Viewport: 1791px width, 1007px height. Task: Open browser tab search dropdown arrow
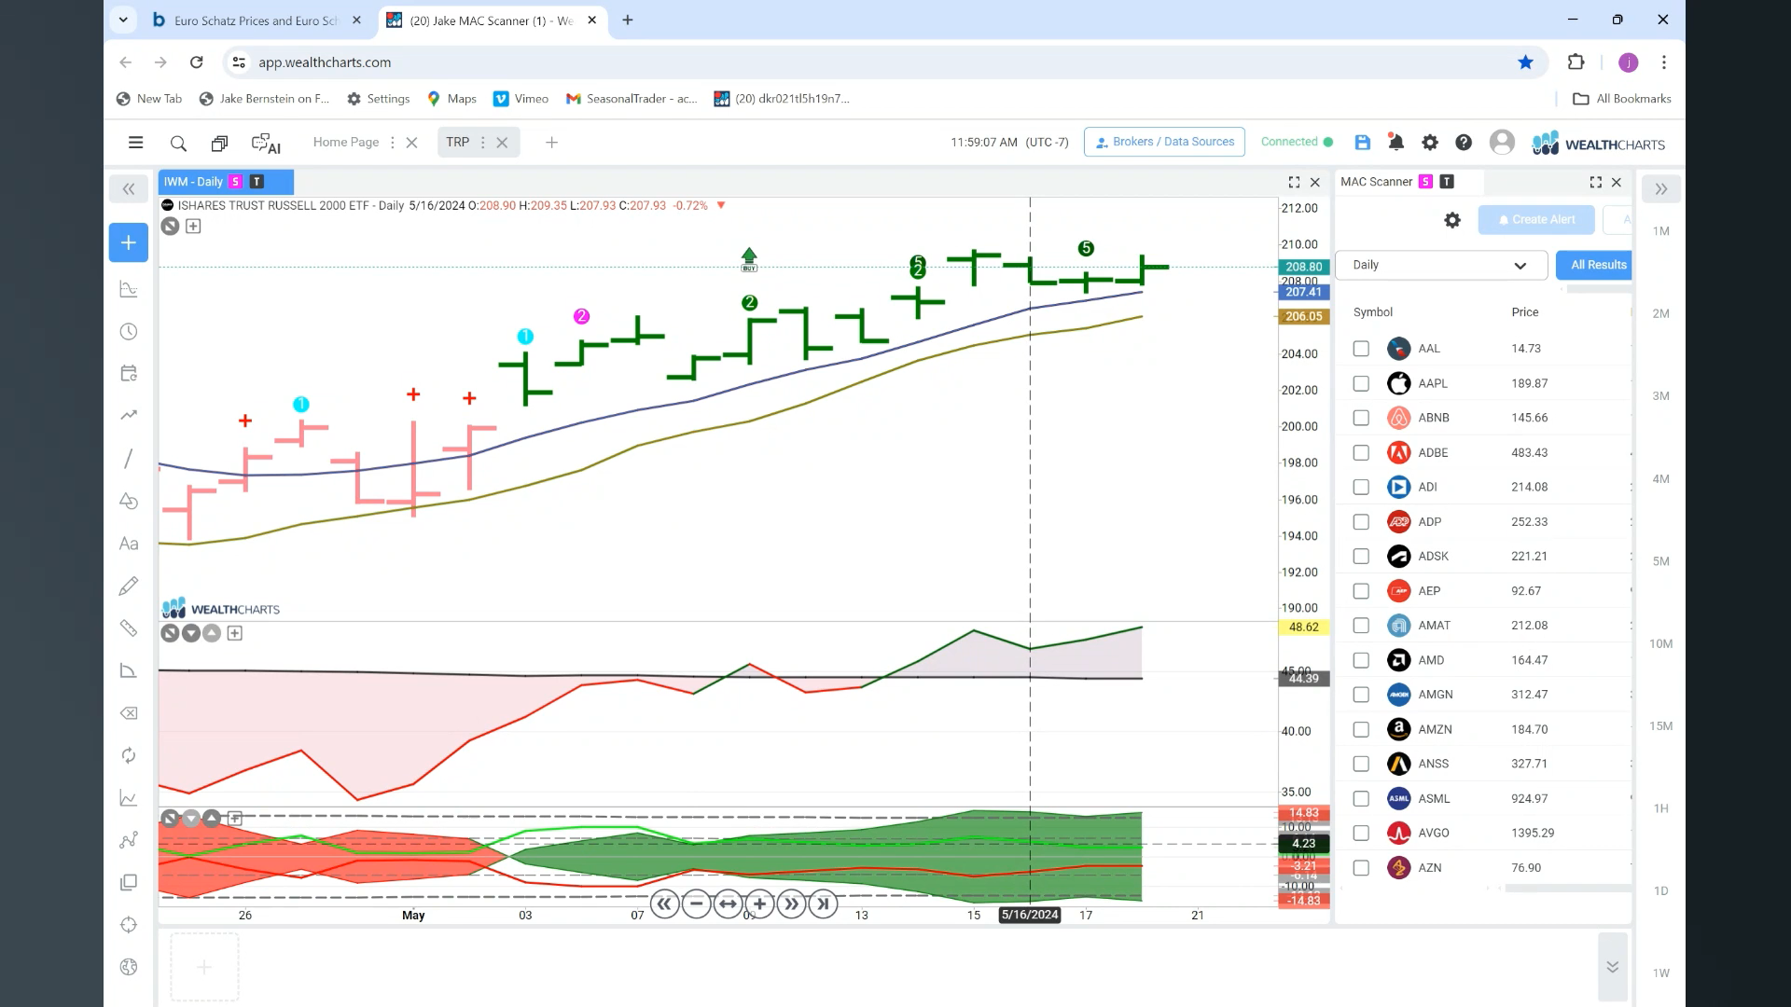point(123,20)
